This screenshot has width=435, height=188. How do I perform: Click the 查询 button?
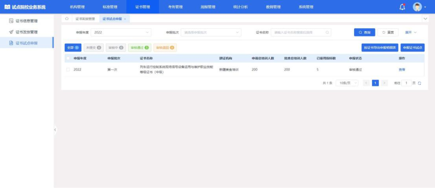(x=365, y=33)
